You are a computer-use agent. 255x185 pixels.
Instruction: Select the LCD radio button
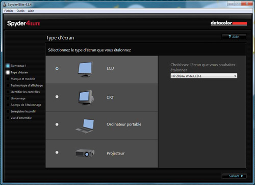coord(57,69)
